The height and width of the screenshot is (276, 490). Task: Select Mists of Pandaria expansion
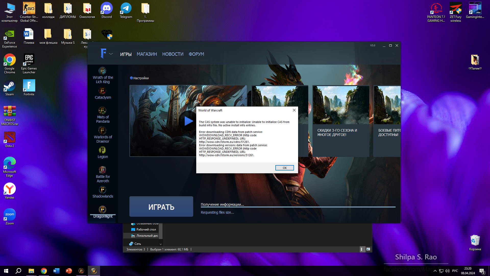[x=103, y=115]
